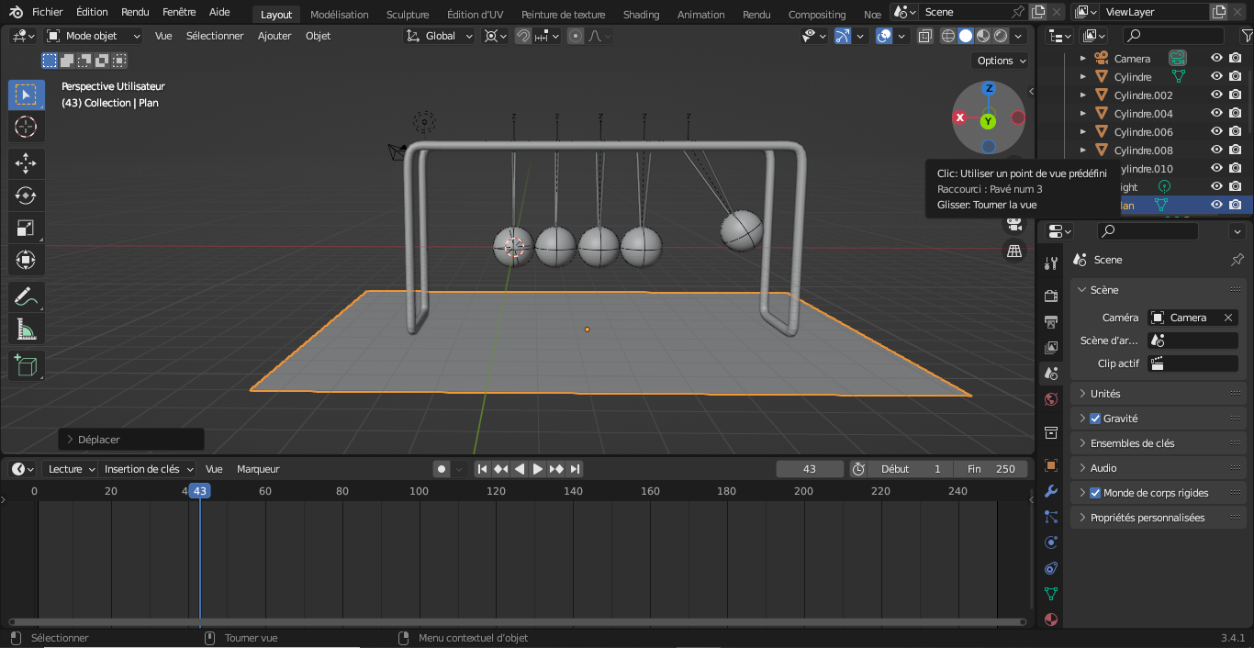Disable Monde de corps rigides checkbox
The width and height of the screenshot is (1254, 648).
tap(1095, 493)
